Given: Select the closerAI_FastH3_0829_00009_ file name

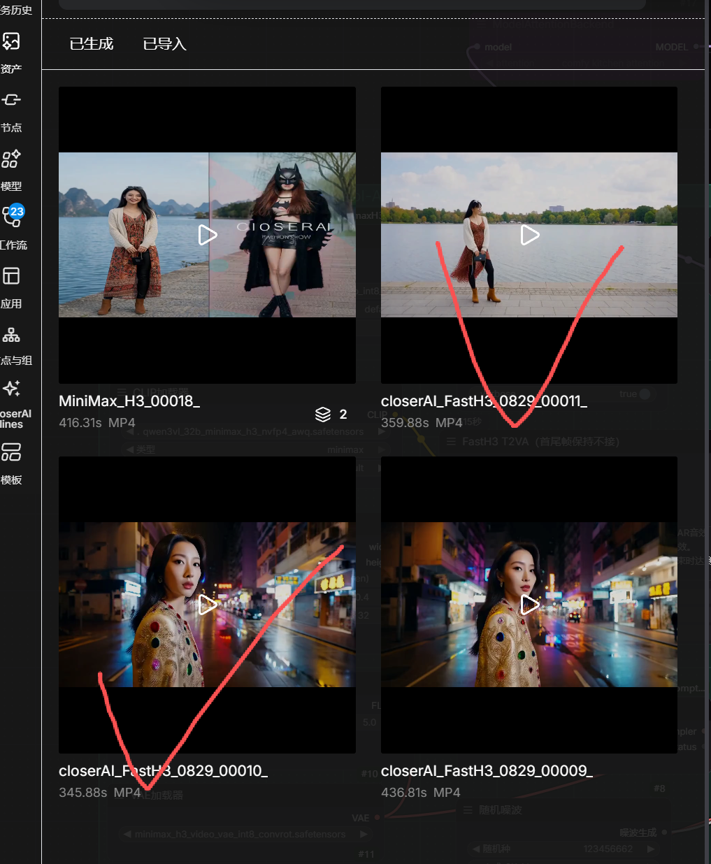Looking at the screenshot, I should pos(487,771).
